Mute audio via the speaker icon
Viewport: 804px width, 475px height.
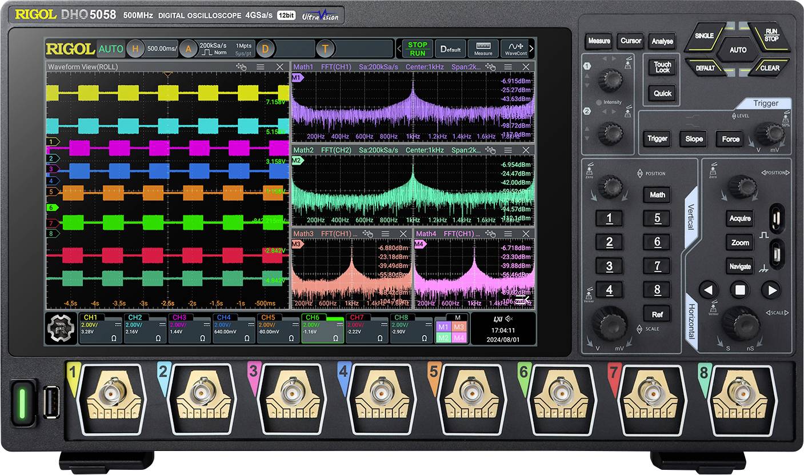[x=509, y=319]
